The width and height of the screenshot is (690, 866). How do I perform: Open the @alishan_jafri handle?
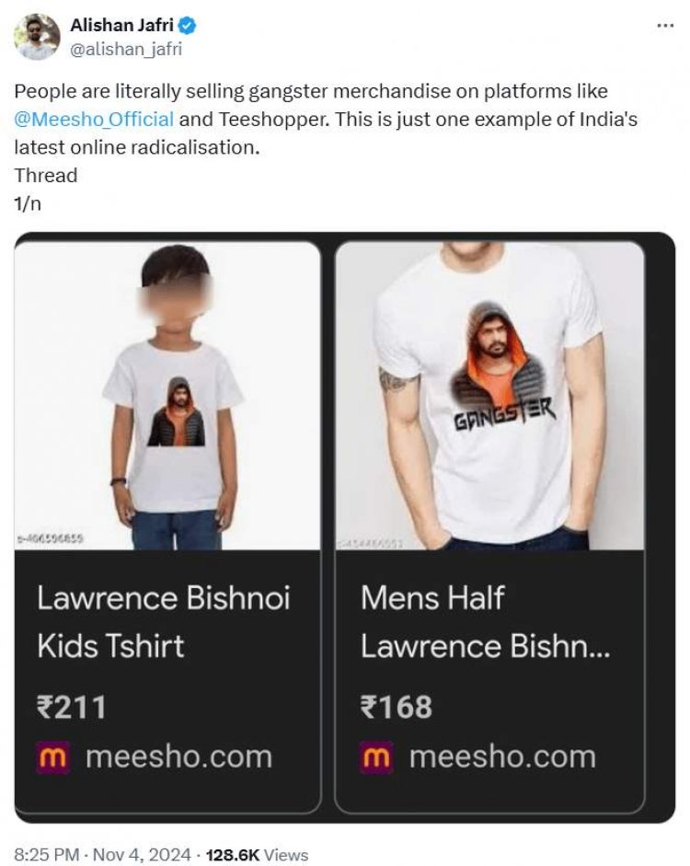pyautogui.click(x=126, y=49)
